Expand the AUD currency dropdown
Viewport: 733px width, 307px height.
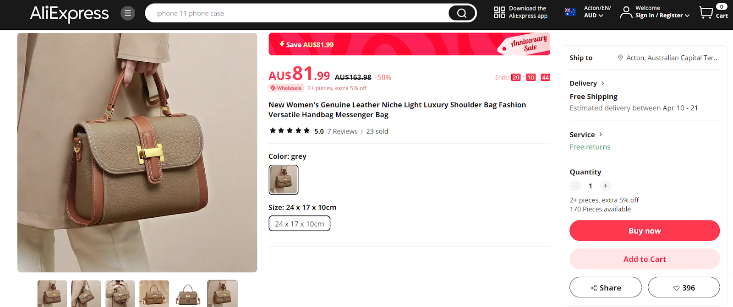593,16
